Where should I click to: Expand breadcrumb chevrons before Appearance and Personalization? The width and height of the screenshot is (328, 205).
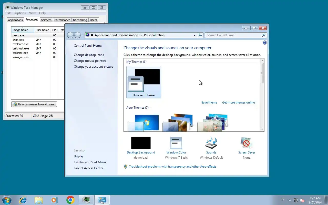(x=92, y=35)
